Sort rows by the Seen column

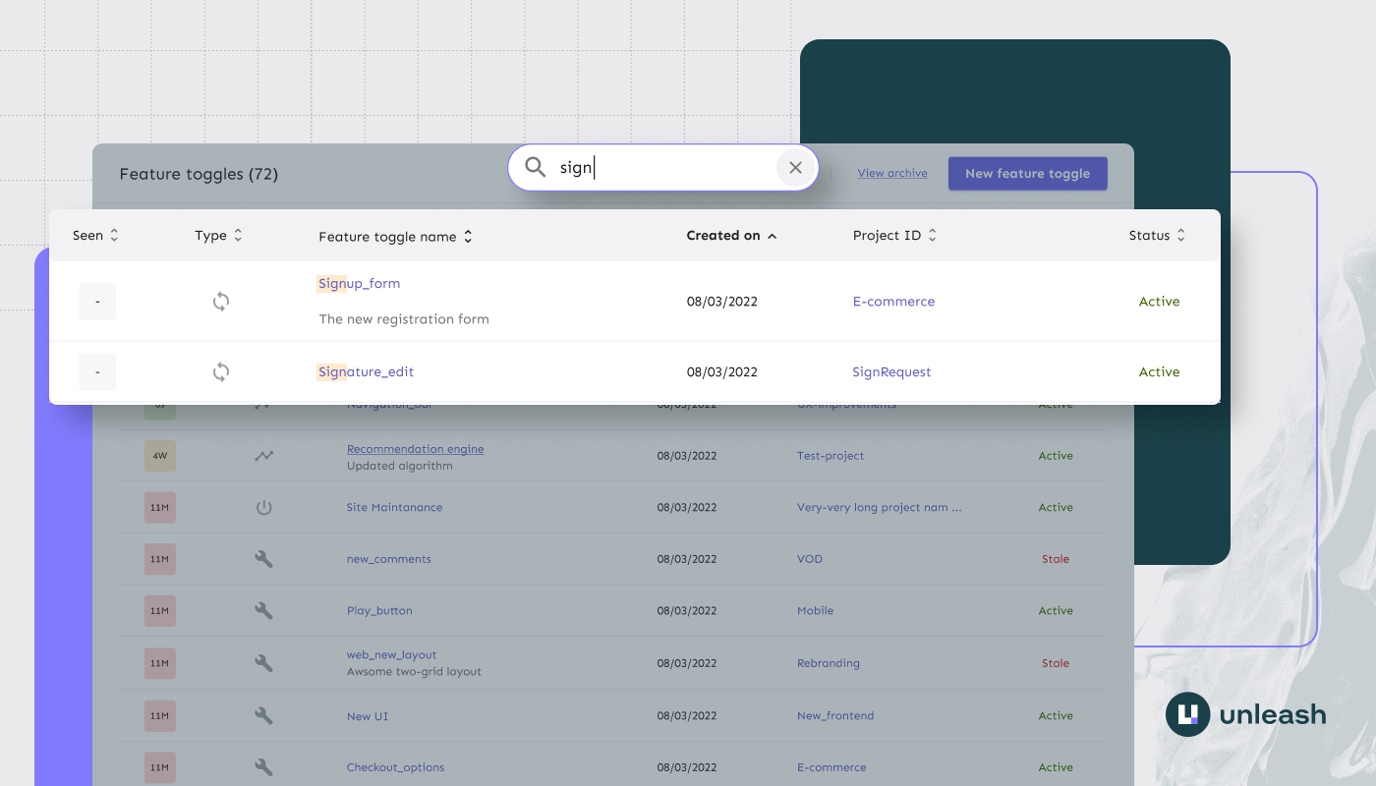coord(94,235)
